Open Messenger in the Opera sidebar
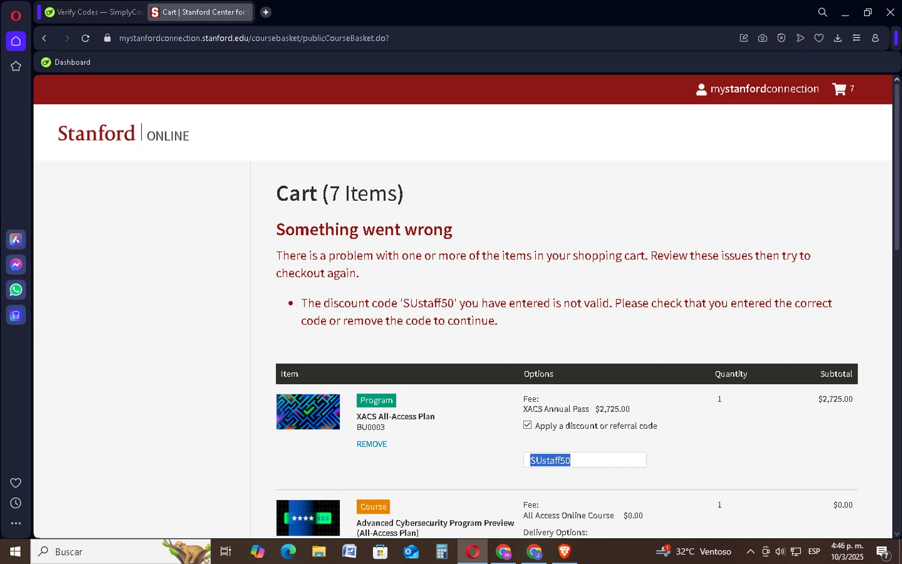Image resolution: width=902 pixels, height=564 pixels. 16,265
